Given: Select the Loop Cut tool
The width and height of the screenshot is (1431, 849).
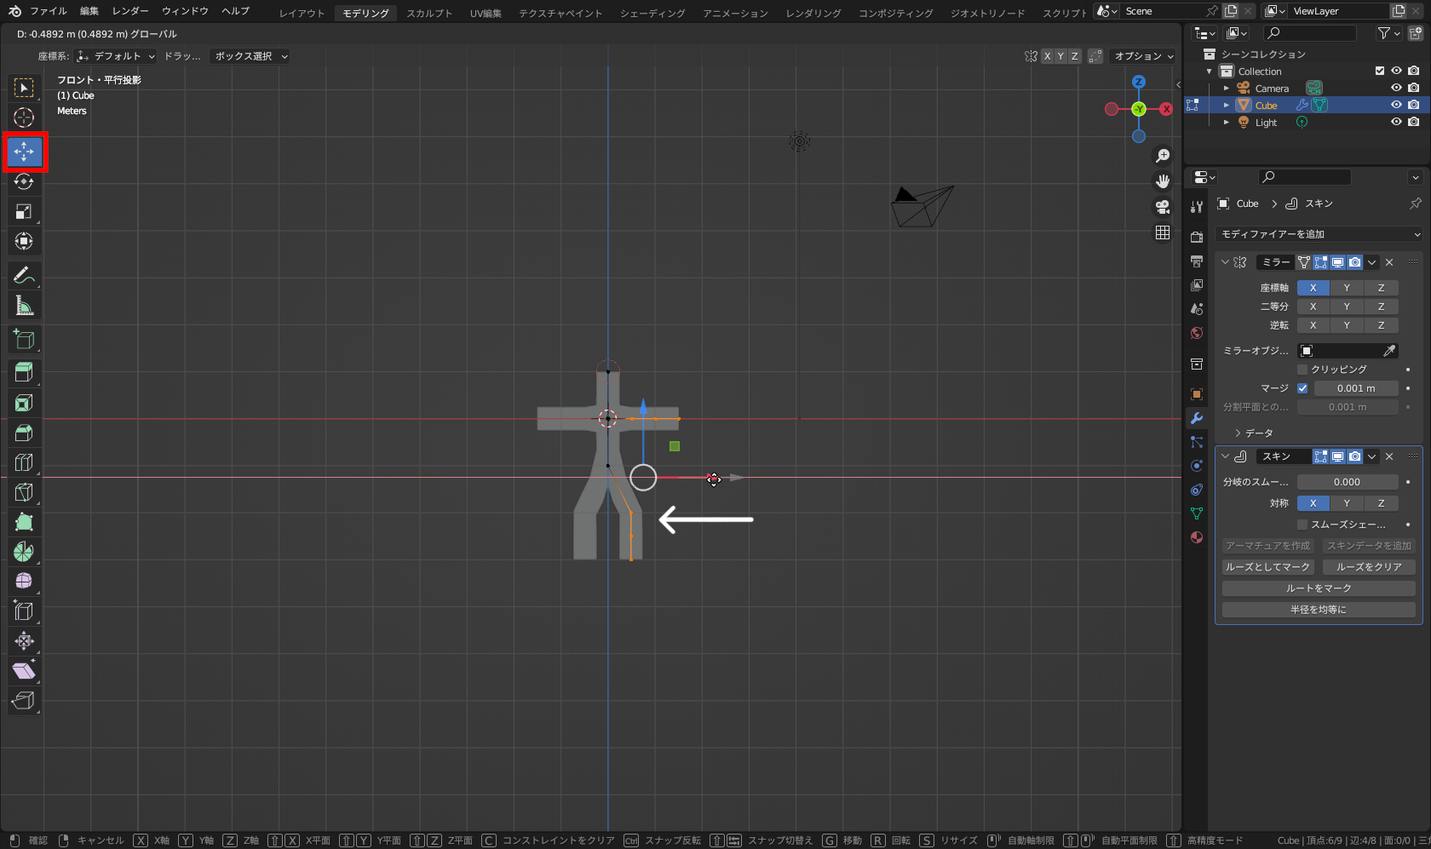Looking at the screenshot, I should point(24,462).
